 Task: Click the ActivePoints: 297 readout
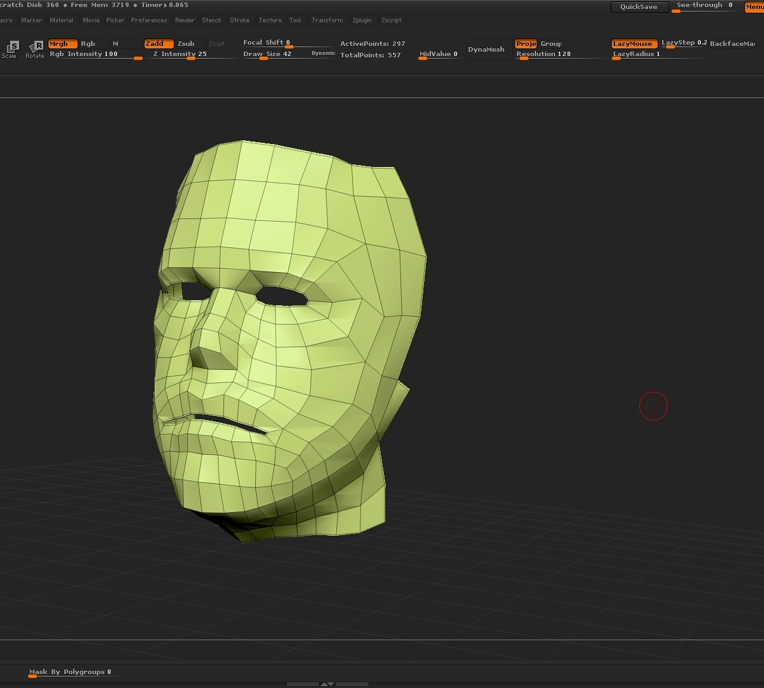372,44
